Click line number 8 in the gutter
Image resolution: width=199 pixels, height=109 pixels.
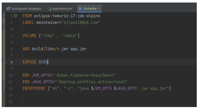(12, 62)
